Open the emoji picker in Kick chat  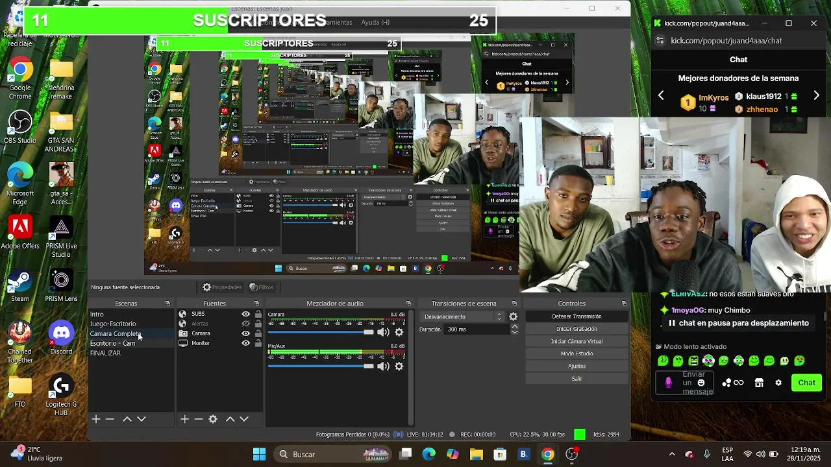pyautogui.click(x=701, y=383)
